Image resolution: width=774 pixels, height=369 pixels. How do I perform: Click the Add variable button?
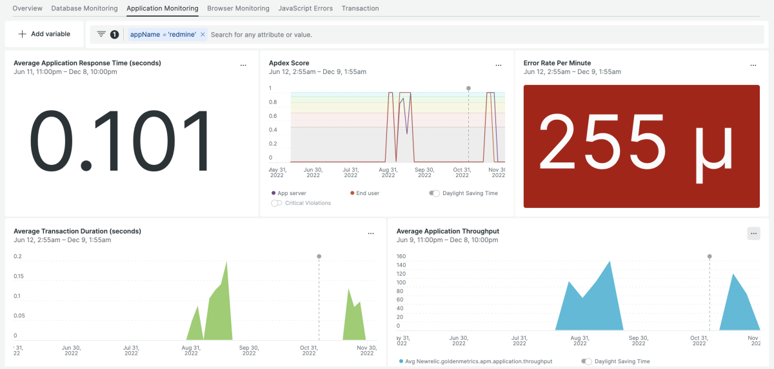click(44, 34)
